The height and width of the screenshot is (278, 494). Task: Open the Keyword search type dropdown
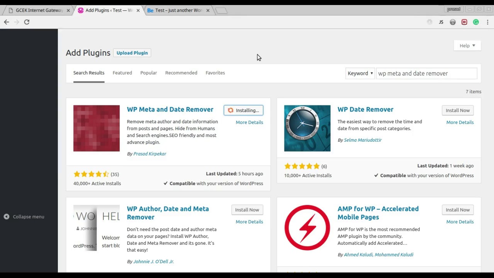[x=360, y=73]
